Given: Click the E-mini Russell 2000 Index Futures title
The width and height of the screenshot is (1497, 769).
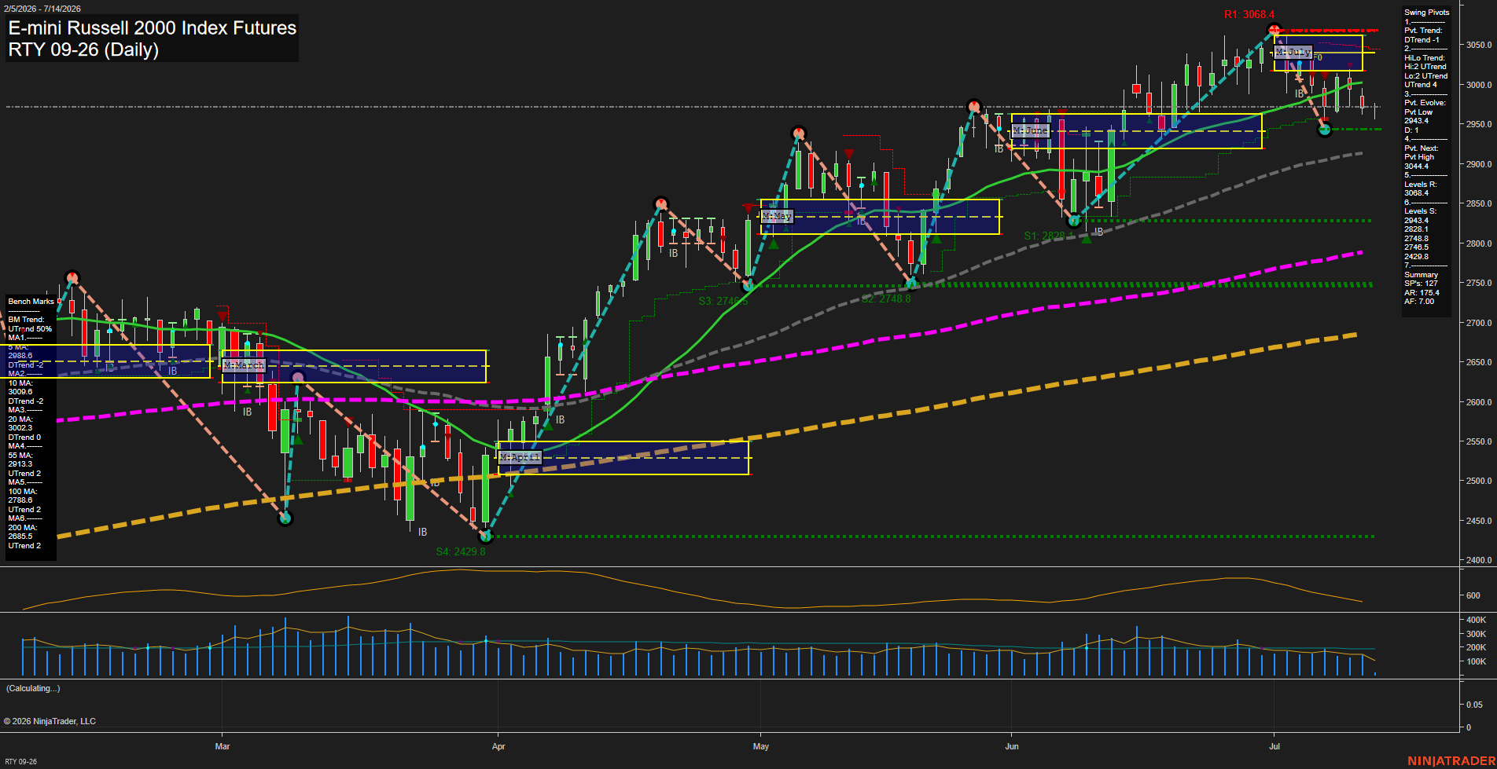Looking at the screenshot, I should pos(153,27).
